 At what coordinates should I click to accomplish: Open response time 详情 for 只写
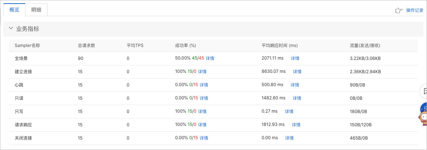[289, 111]
